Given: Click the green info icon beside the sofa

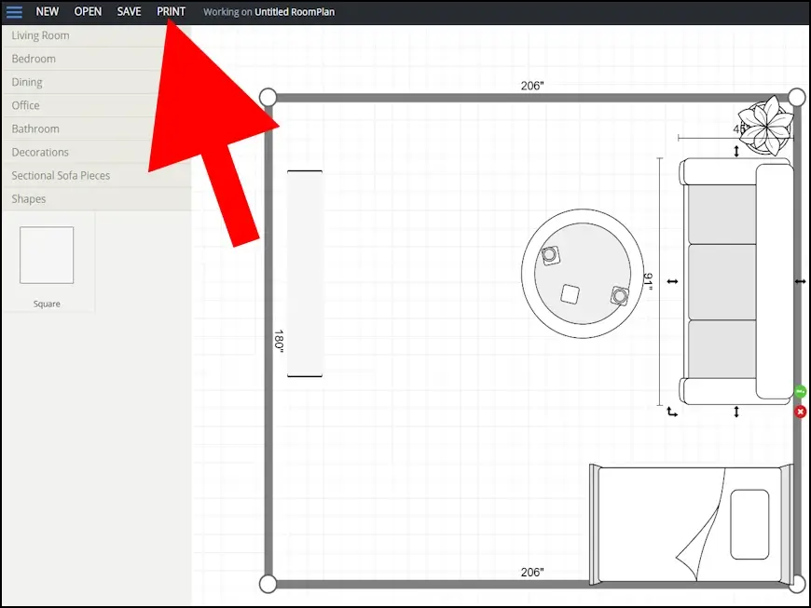Looking at the screenshot, I should (x=800, y=392).
